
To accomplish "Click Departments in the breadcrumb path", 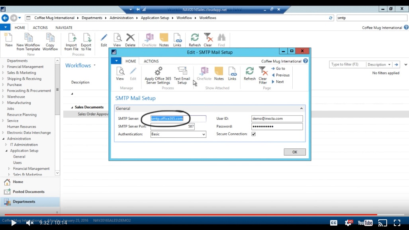I will coord(92,18).
